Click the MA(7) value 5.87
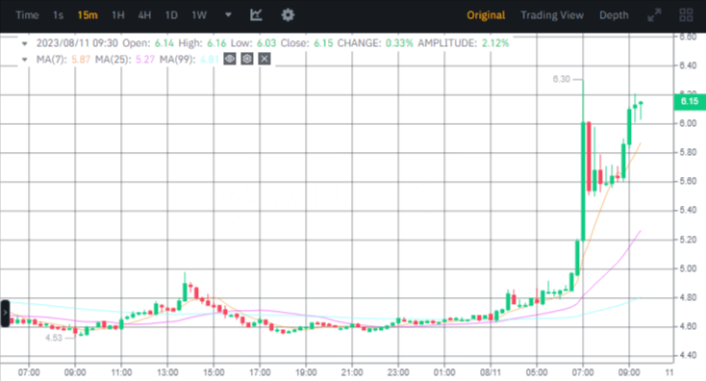 pyautogui.click(x=81, y=60)
